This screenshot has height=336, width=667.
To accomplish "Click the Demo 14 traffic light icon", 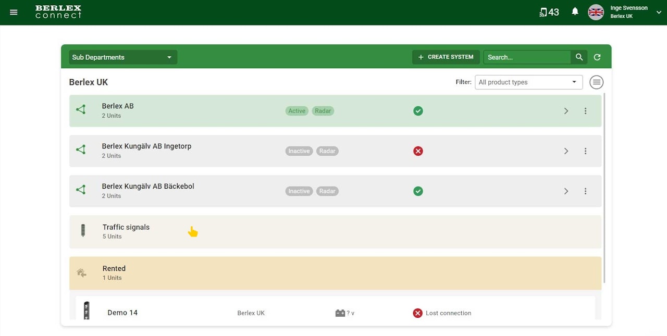I will [87, 311].
